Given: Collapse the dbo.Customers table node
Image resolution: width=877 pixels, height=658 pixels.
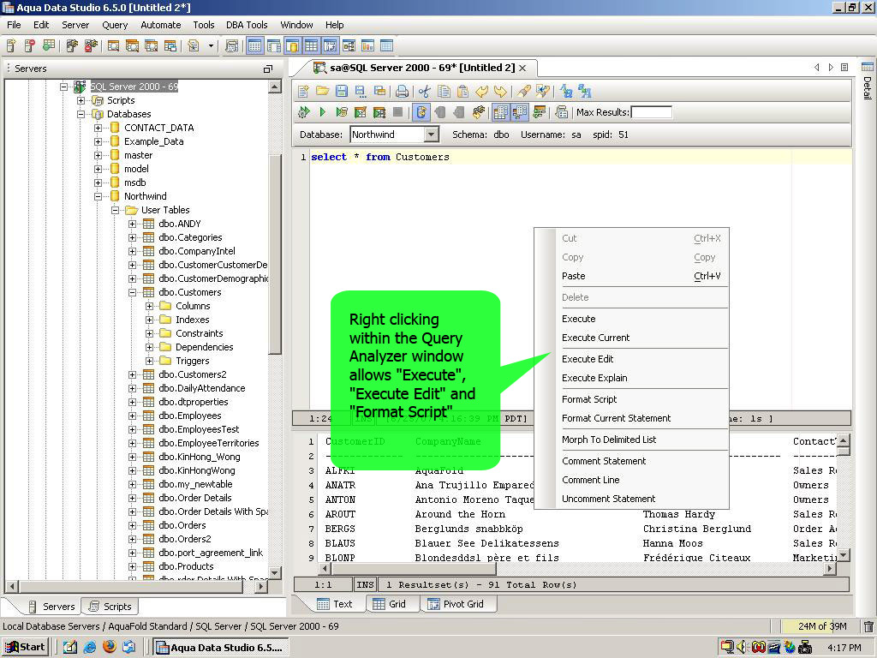Looking at the screenshot, I should pos(133,292).
